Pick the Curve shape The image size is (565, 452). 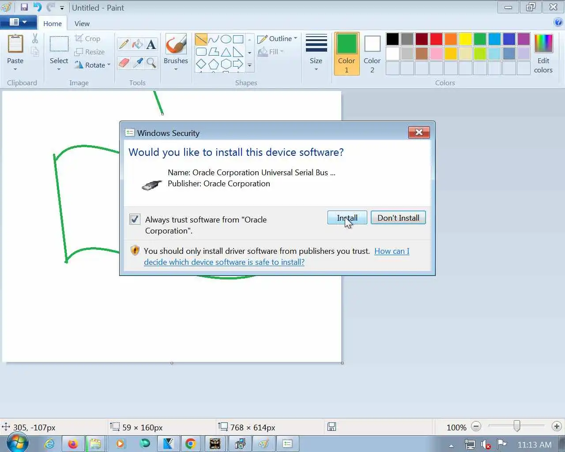213,39
